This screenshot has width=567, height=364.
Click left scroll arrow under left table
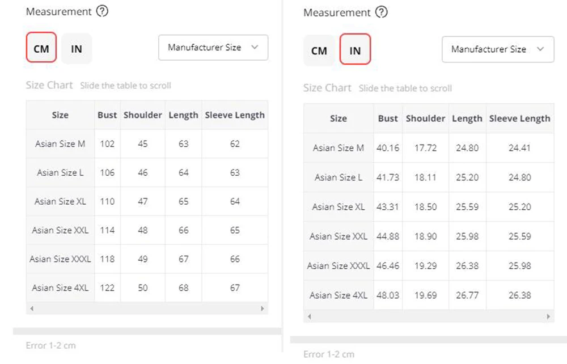31,308
